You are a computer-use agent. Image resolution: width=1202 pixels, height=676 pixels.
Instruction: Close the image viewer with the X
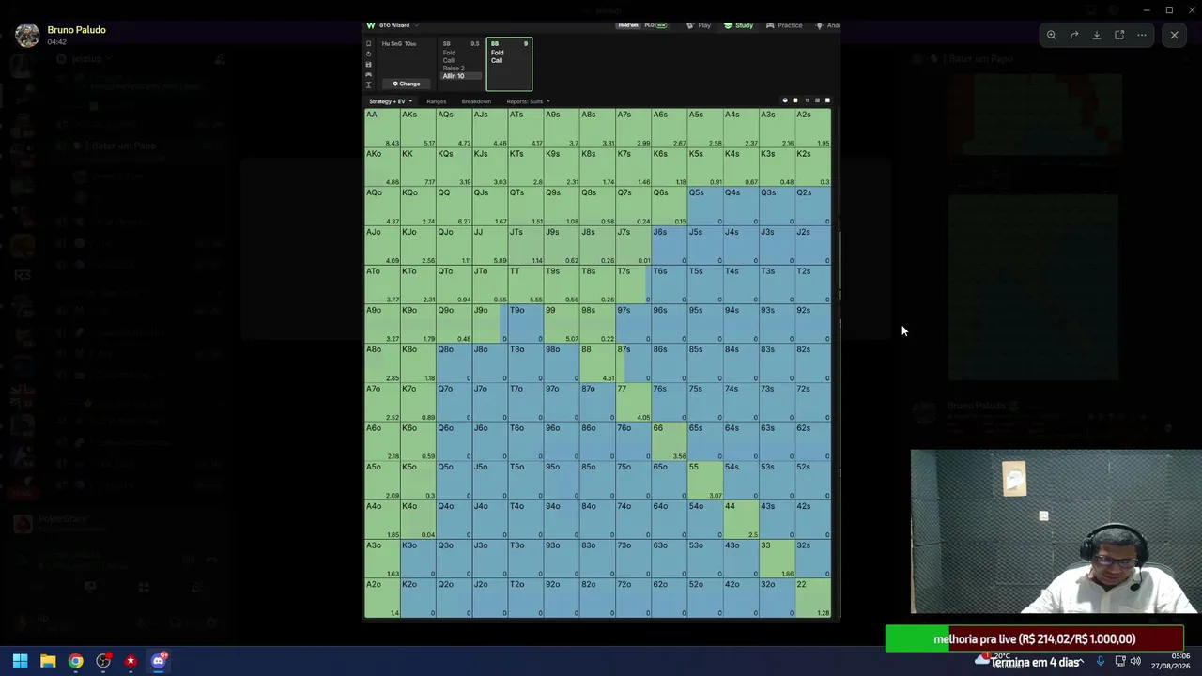click(1174, 35)
